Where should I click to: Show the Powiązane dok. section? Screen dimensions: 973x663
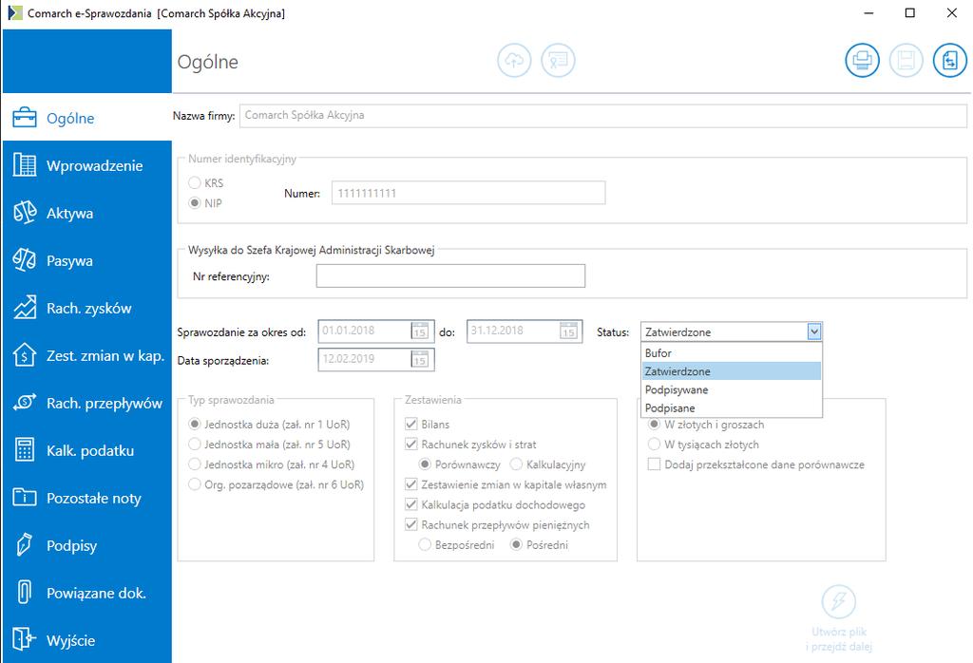pyautogui.click(x=87, y=593)
